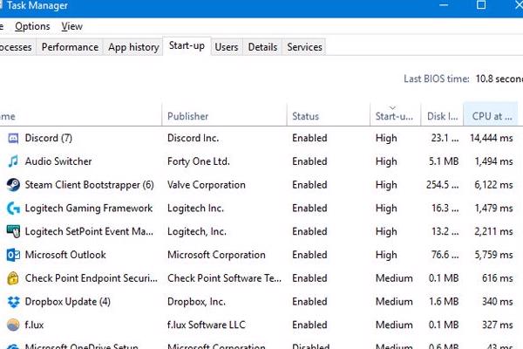Click the Audio Switcher music note icon
The width and height of the screenshot is (523, 349).
(13, 161)
